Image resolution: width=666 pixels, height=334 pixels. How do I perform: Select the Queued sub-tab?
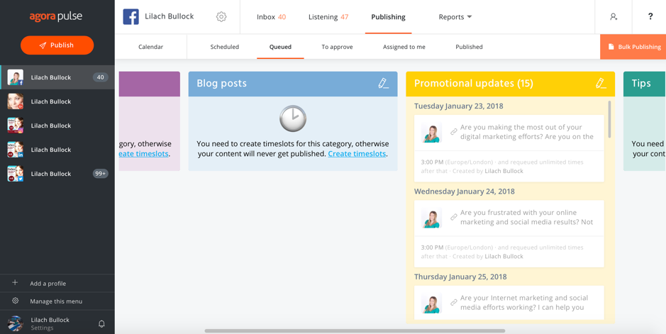(280, 47)
